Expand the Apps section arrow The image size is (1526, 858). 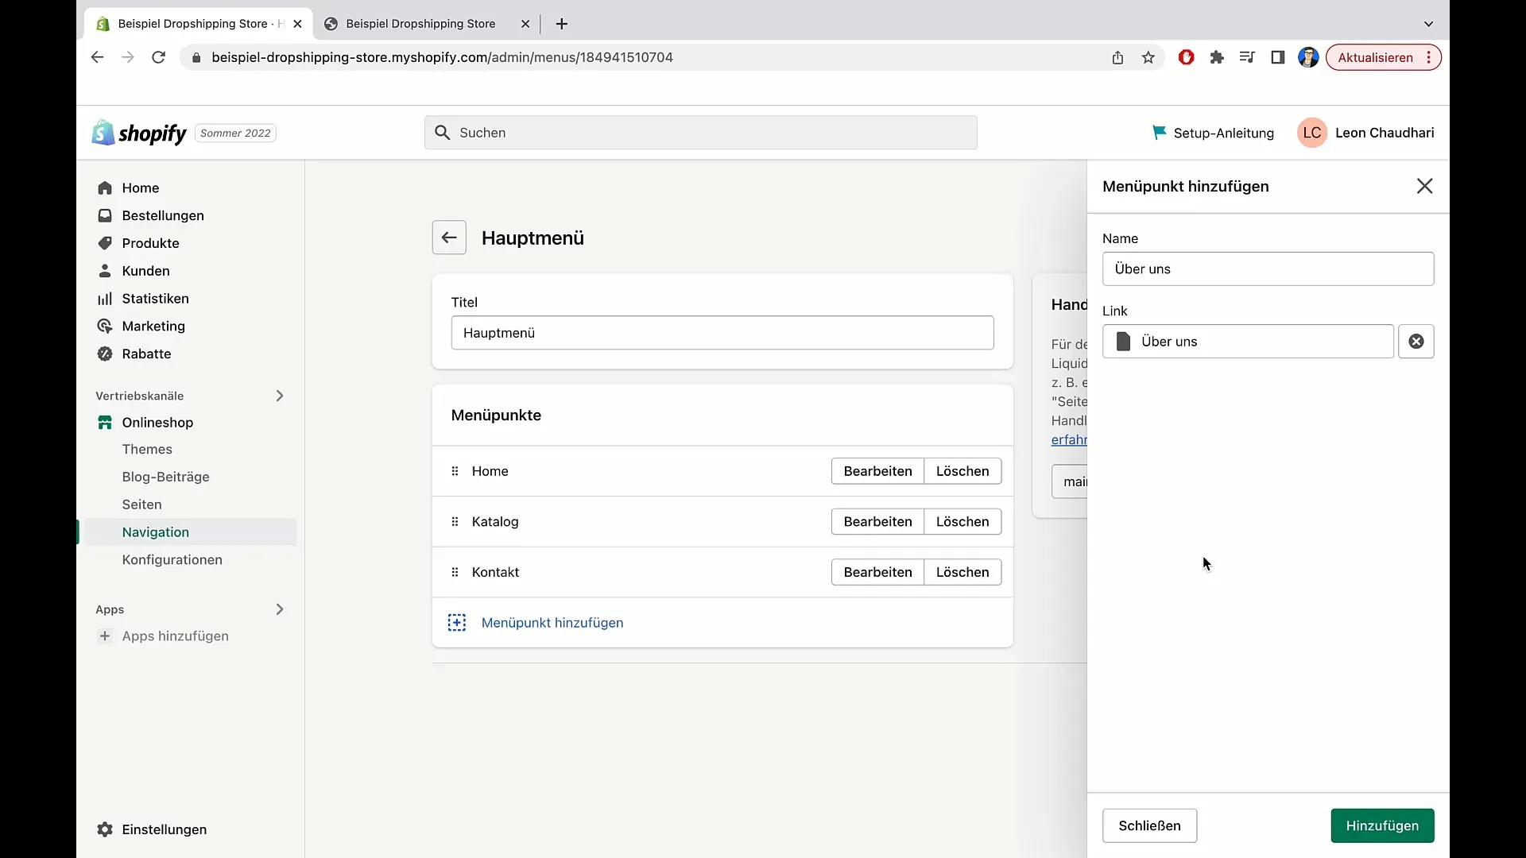coord(279,609)
